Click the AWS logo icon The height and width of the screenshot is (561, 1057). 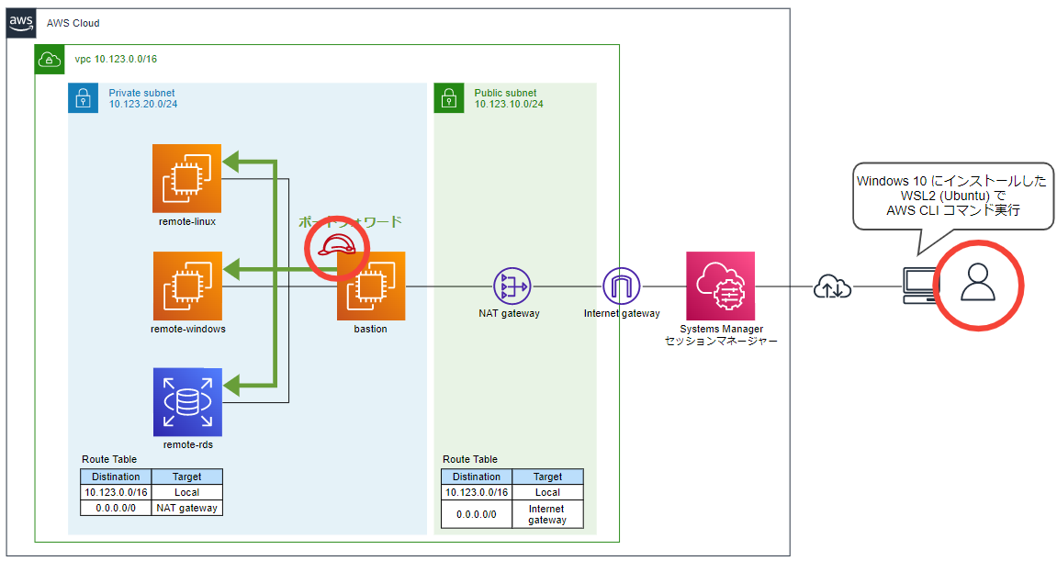[21, 23]
